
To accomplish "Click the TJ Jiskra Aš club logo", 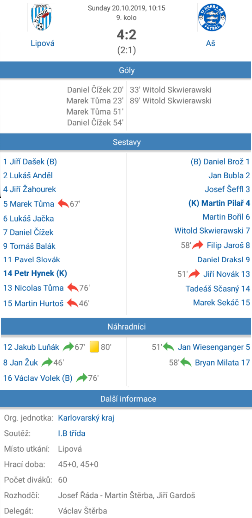I will point(212,17).
